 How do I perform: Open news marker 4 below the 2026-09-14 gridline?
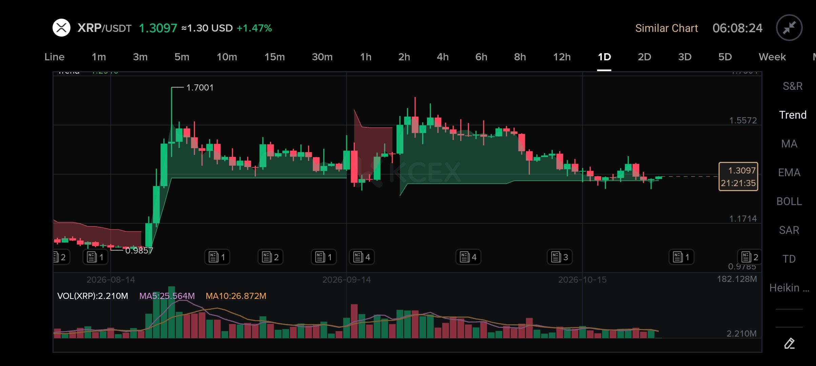pyautogui.click(x=362, y=257)
